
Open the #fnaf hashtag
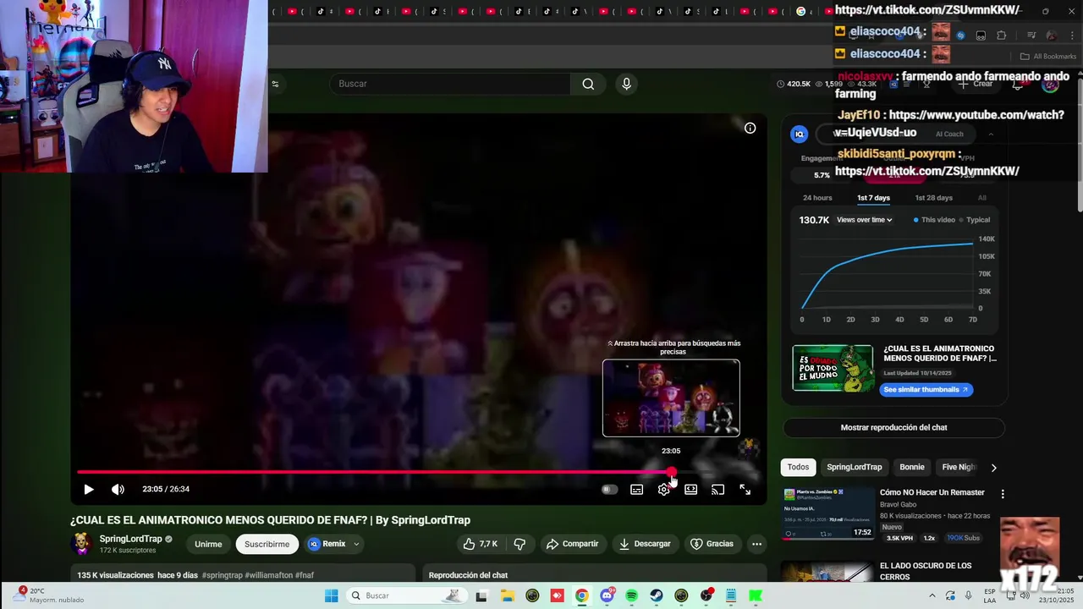(304, 575)
